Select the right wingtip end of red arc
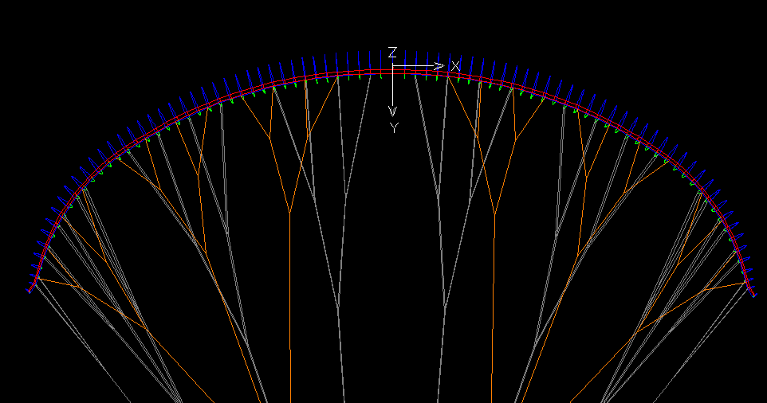The height and width of the screenshot is (403, 767). pos(753,294)
